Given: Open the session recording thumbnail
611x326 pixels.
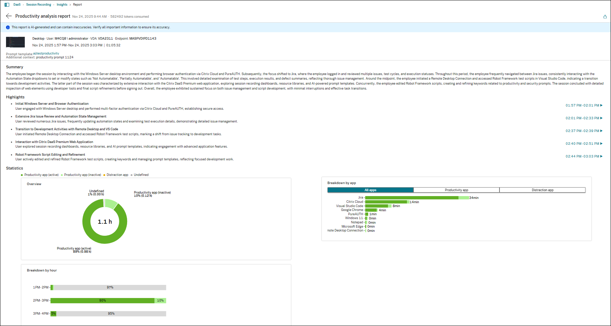Looking at the screenshot, I should tap(15, 42).
